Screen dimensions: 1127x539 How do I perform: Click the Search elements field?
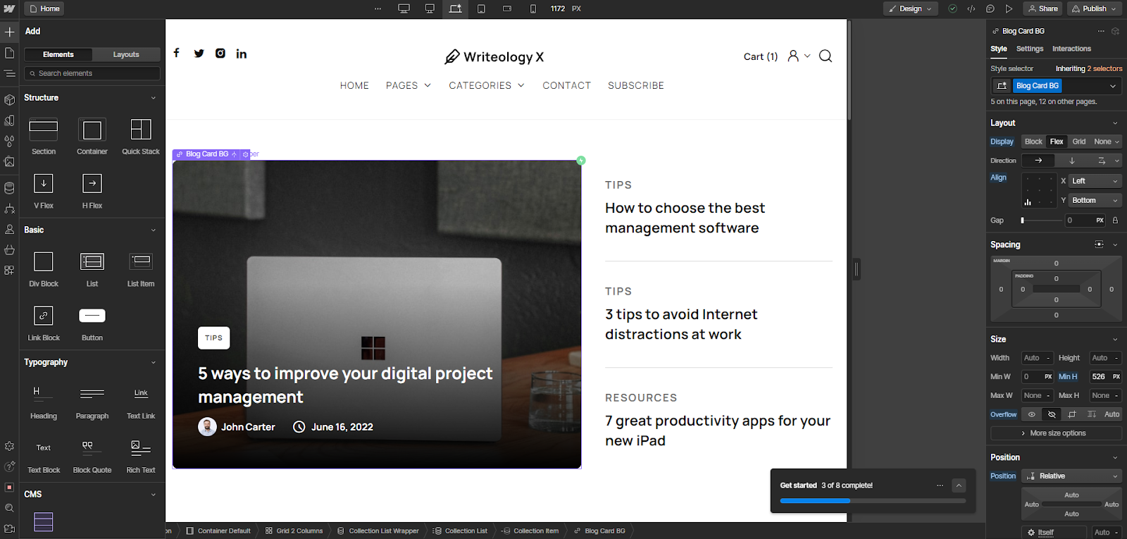(x=92, y=73)
